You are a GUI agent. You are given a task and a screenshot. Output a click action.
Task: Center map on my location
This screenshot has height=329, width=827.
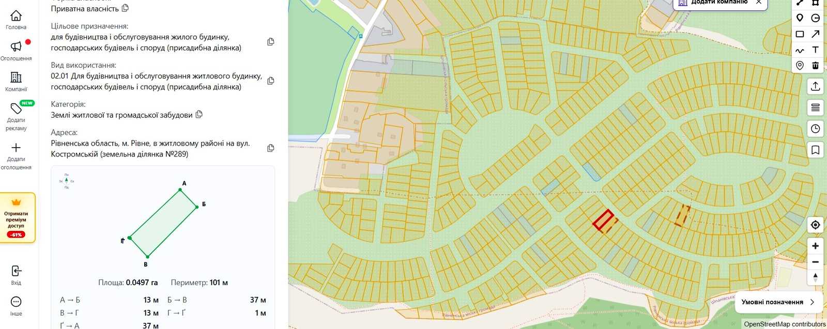pos(815,225)
